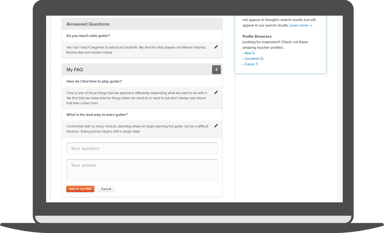
Task: Edit the slide guitar answer with pencil icon
Action: [x=216, y=47]
